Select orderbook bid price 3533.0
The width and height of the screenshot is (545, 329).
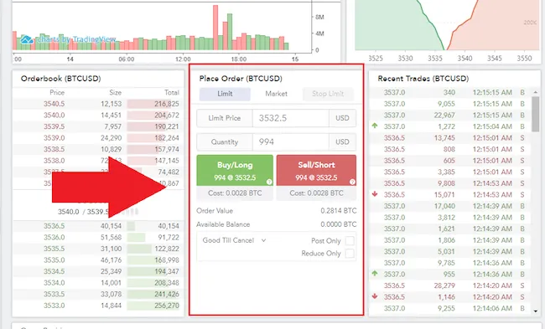pyautogui.click(x=54, y=306)
